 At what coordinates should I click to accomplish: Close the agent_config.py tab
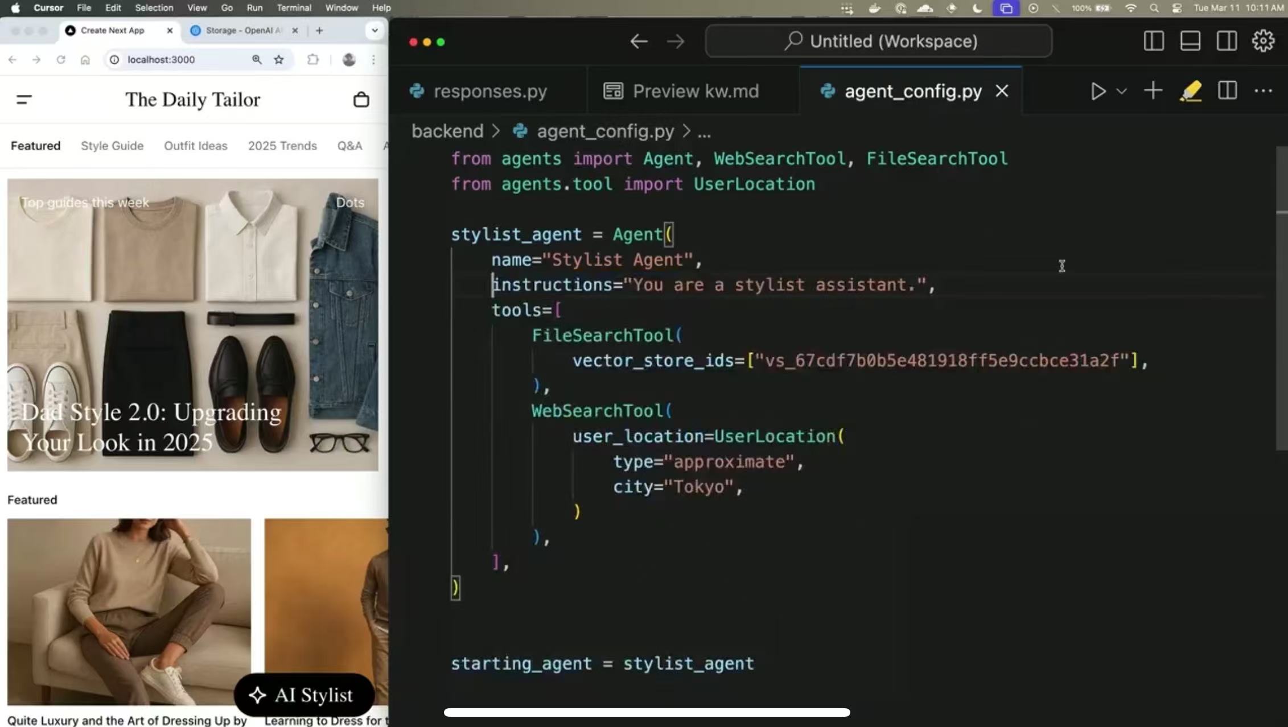coord(1002,91)
